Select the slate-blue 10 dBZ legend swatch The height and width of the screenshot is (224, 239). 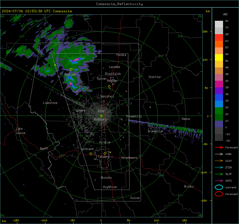(x=219, y=124)
